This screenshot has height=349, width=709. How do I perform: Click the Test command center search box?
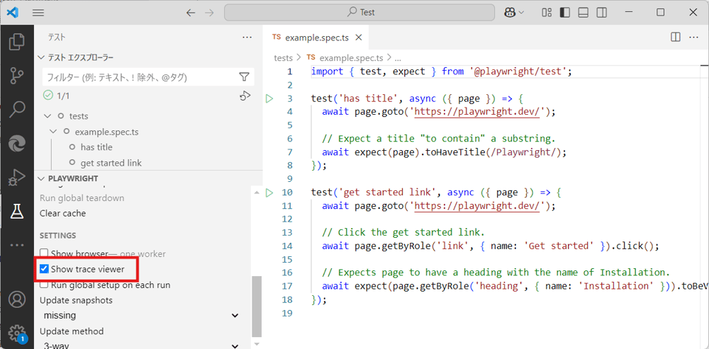[359, 13]
